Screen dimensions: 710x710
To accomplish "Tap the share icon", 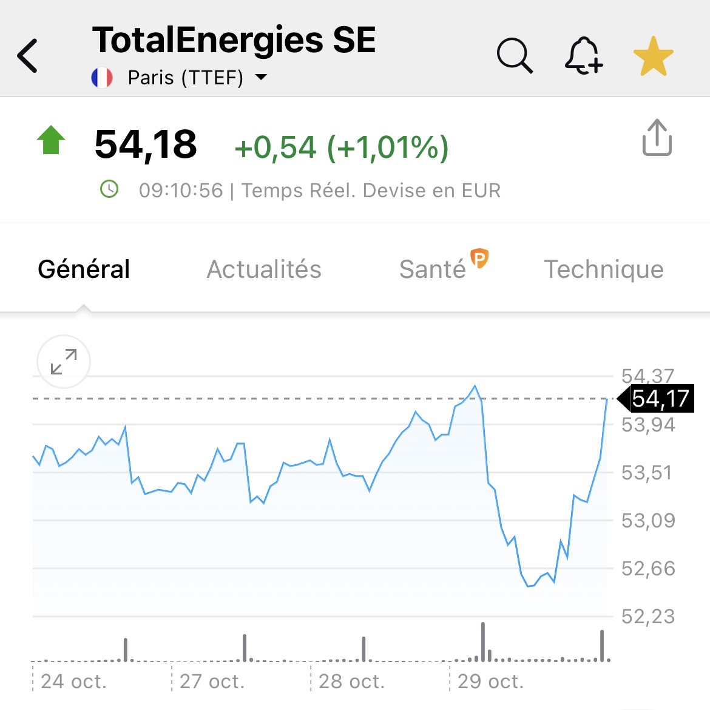I will point(657,138).
